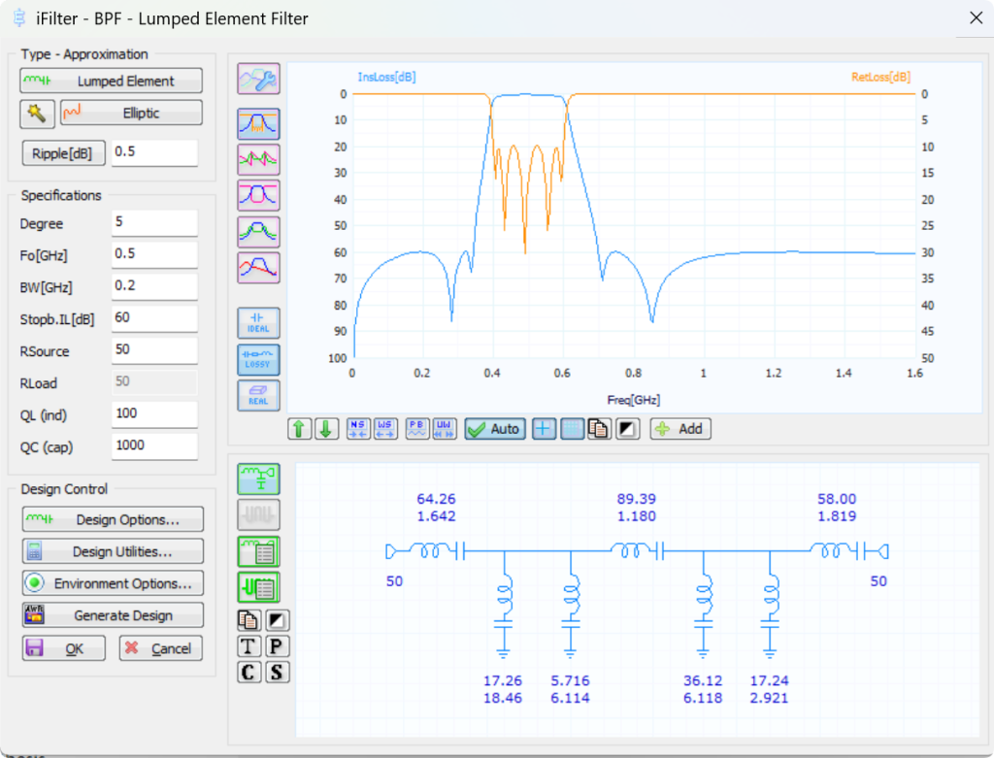This screenshot has height=758, width=994.
Task: Click the Cancel button
Action: coord(161,648)
